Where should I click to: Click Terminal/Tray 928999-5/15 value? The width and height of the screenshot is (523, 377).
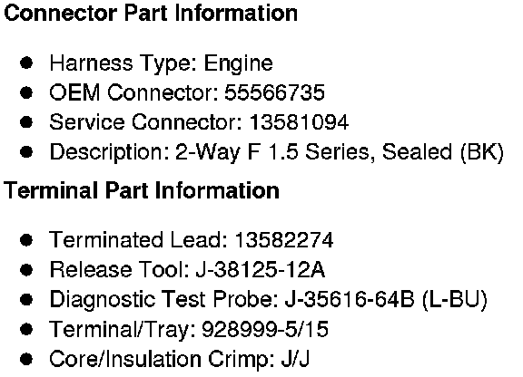click(x=265, y=329)
